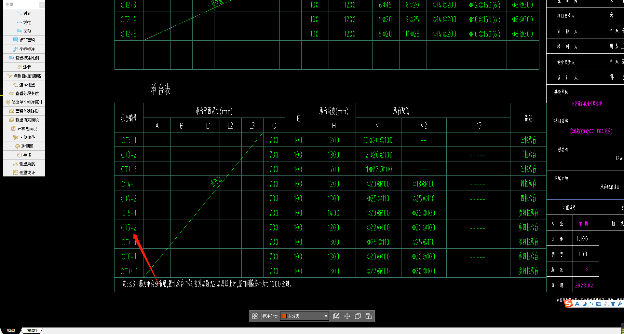The height and width of the screenshot is (334, 624).
Task: Open Sogou skin shirt icon
Action: (613, 304)
